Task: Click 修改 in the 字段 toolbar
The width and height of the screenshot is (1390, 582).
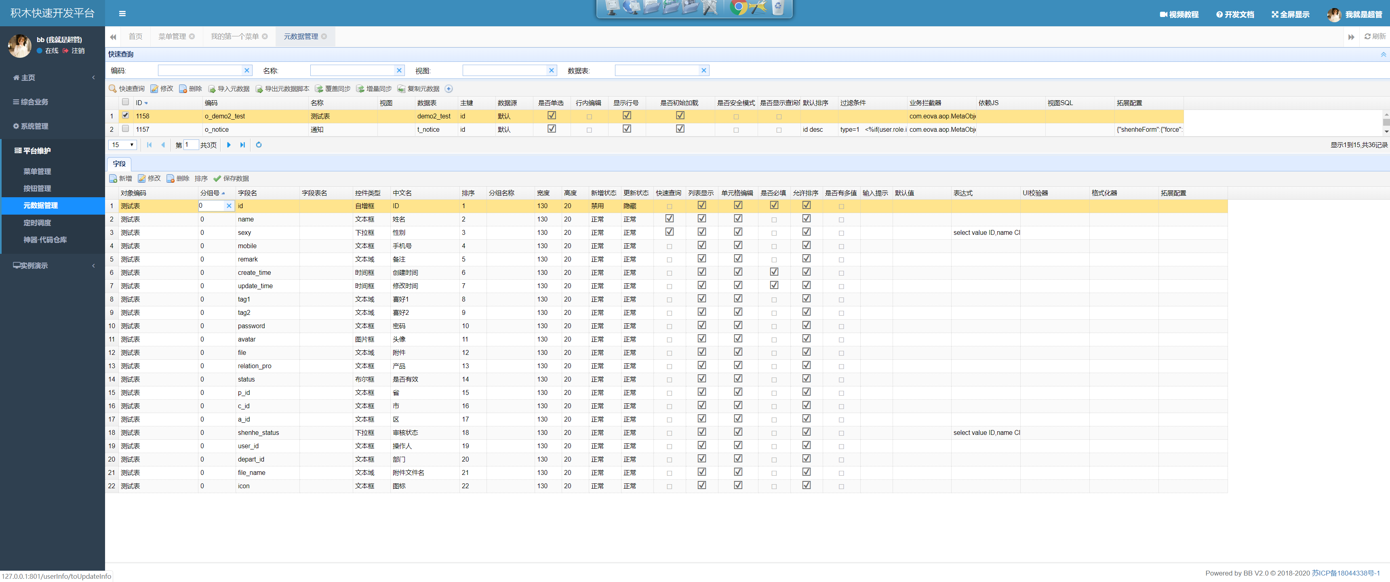Action: point(150,179)
